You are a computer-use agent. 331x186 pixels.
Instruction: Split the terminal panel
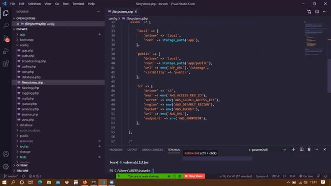[302, 149]
